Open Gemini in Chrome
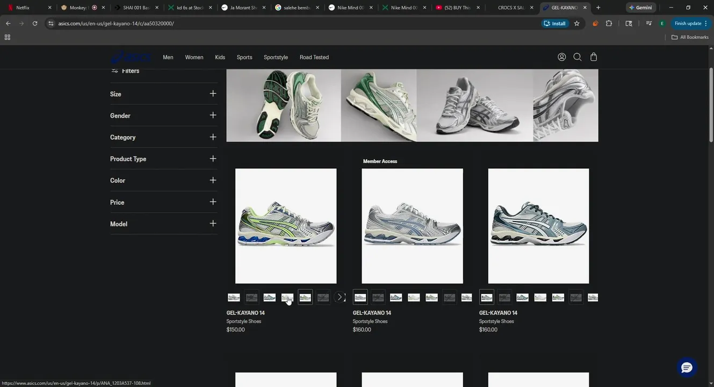 pyautogui.click(x=641, y=8)
